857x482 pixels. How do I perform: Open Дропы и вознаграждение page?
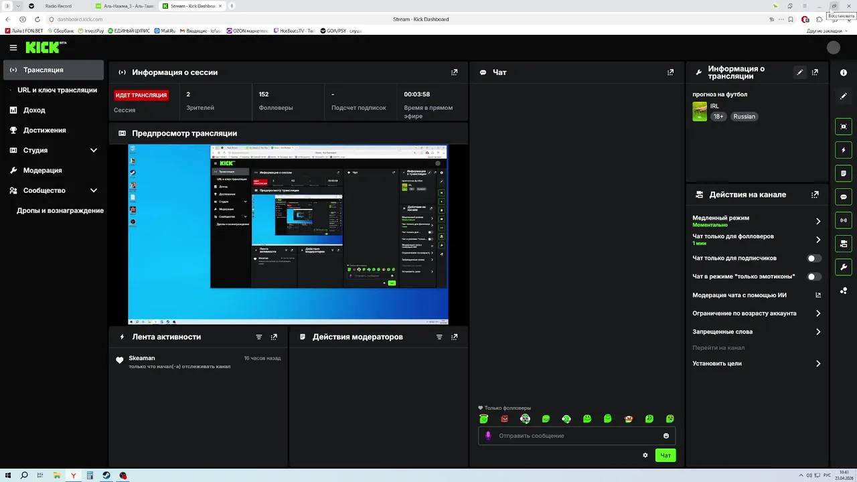click(x=60, y=211)
